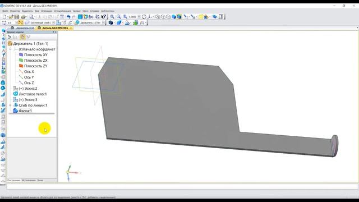Select Держатель 1 (Тел-1) root item
Screen dimensions: 359x202
[x=31, y=44]
